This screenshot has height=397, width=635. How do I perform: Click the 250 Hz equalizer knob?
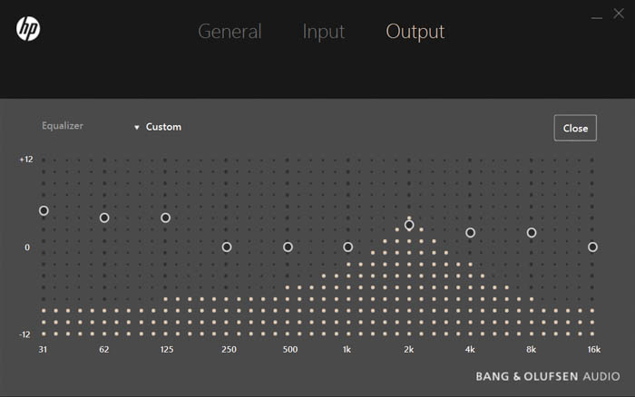pos(227,247)
